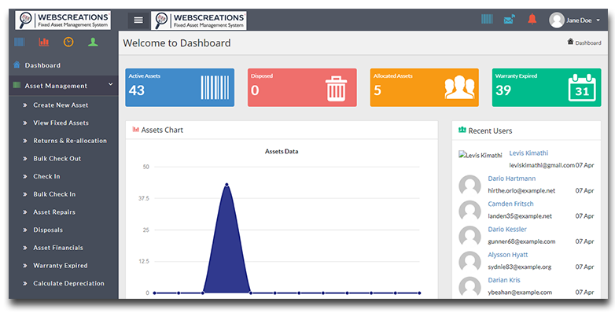The width and height of the screenshot is (615, 313).
Task: Collapse the Asset Management menu chevron
Action: [x=111, y=84]
